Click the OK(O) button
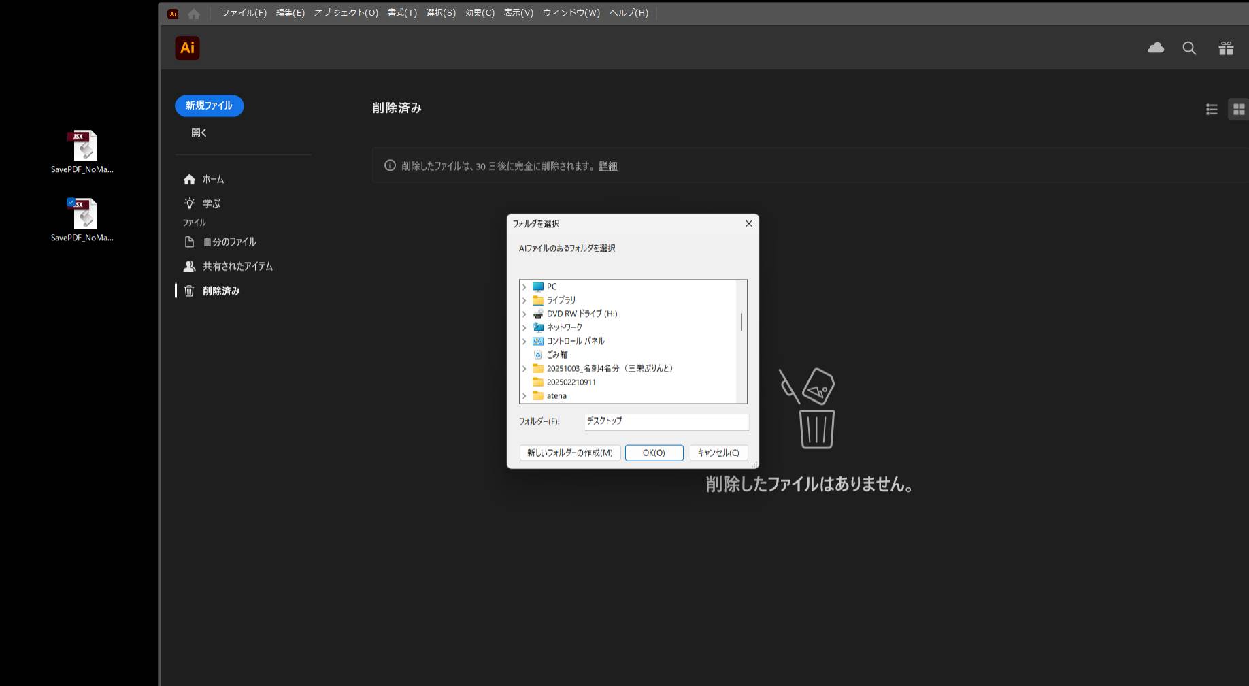Screen dimensions: 1249x686 click(654, 453)
